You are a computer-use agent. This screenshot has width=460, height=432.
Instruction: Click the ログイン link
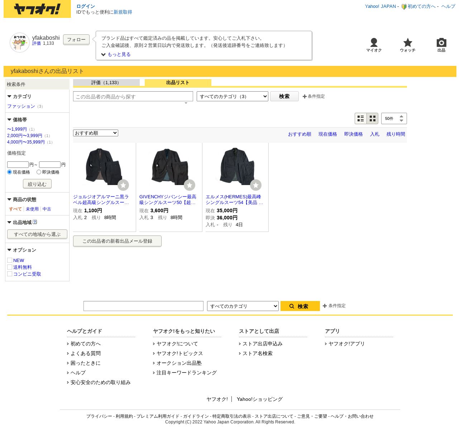[86, 6]
